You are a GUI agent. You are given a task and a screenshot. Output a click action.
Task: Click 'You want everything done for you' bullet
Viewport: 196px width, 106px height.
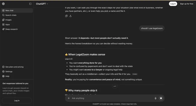(85, 63)
